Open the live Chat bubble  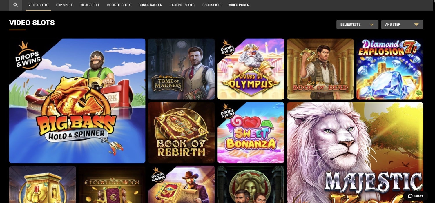[415, 196]
